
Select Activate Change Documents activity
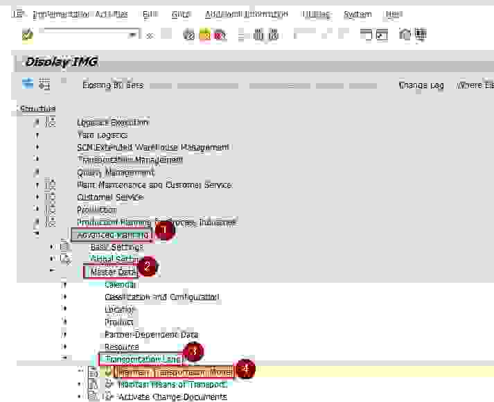point(173,396)
